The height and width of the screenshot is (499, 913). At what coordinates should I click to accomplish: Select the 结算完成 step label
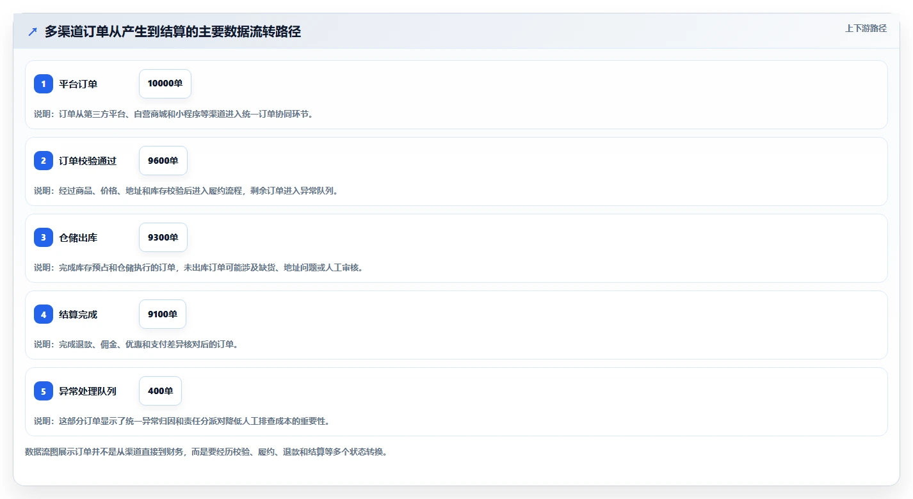pyautogui.click(x=78, y=314)
